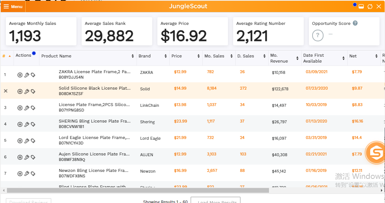Click the Actions column header

tap(23, 55)
